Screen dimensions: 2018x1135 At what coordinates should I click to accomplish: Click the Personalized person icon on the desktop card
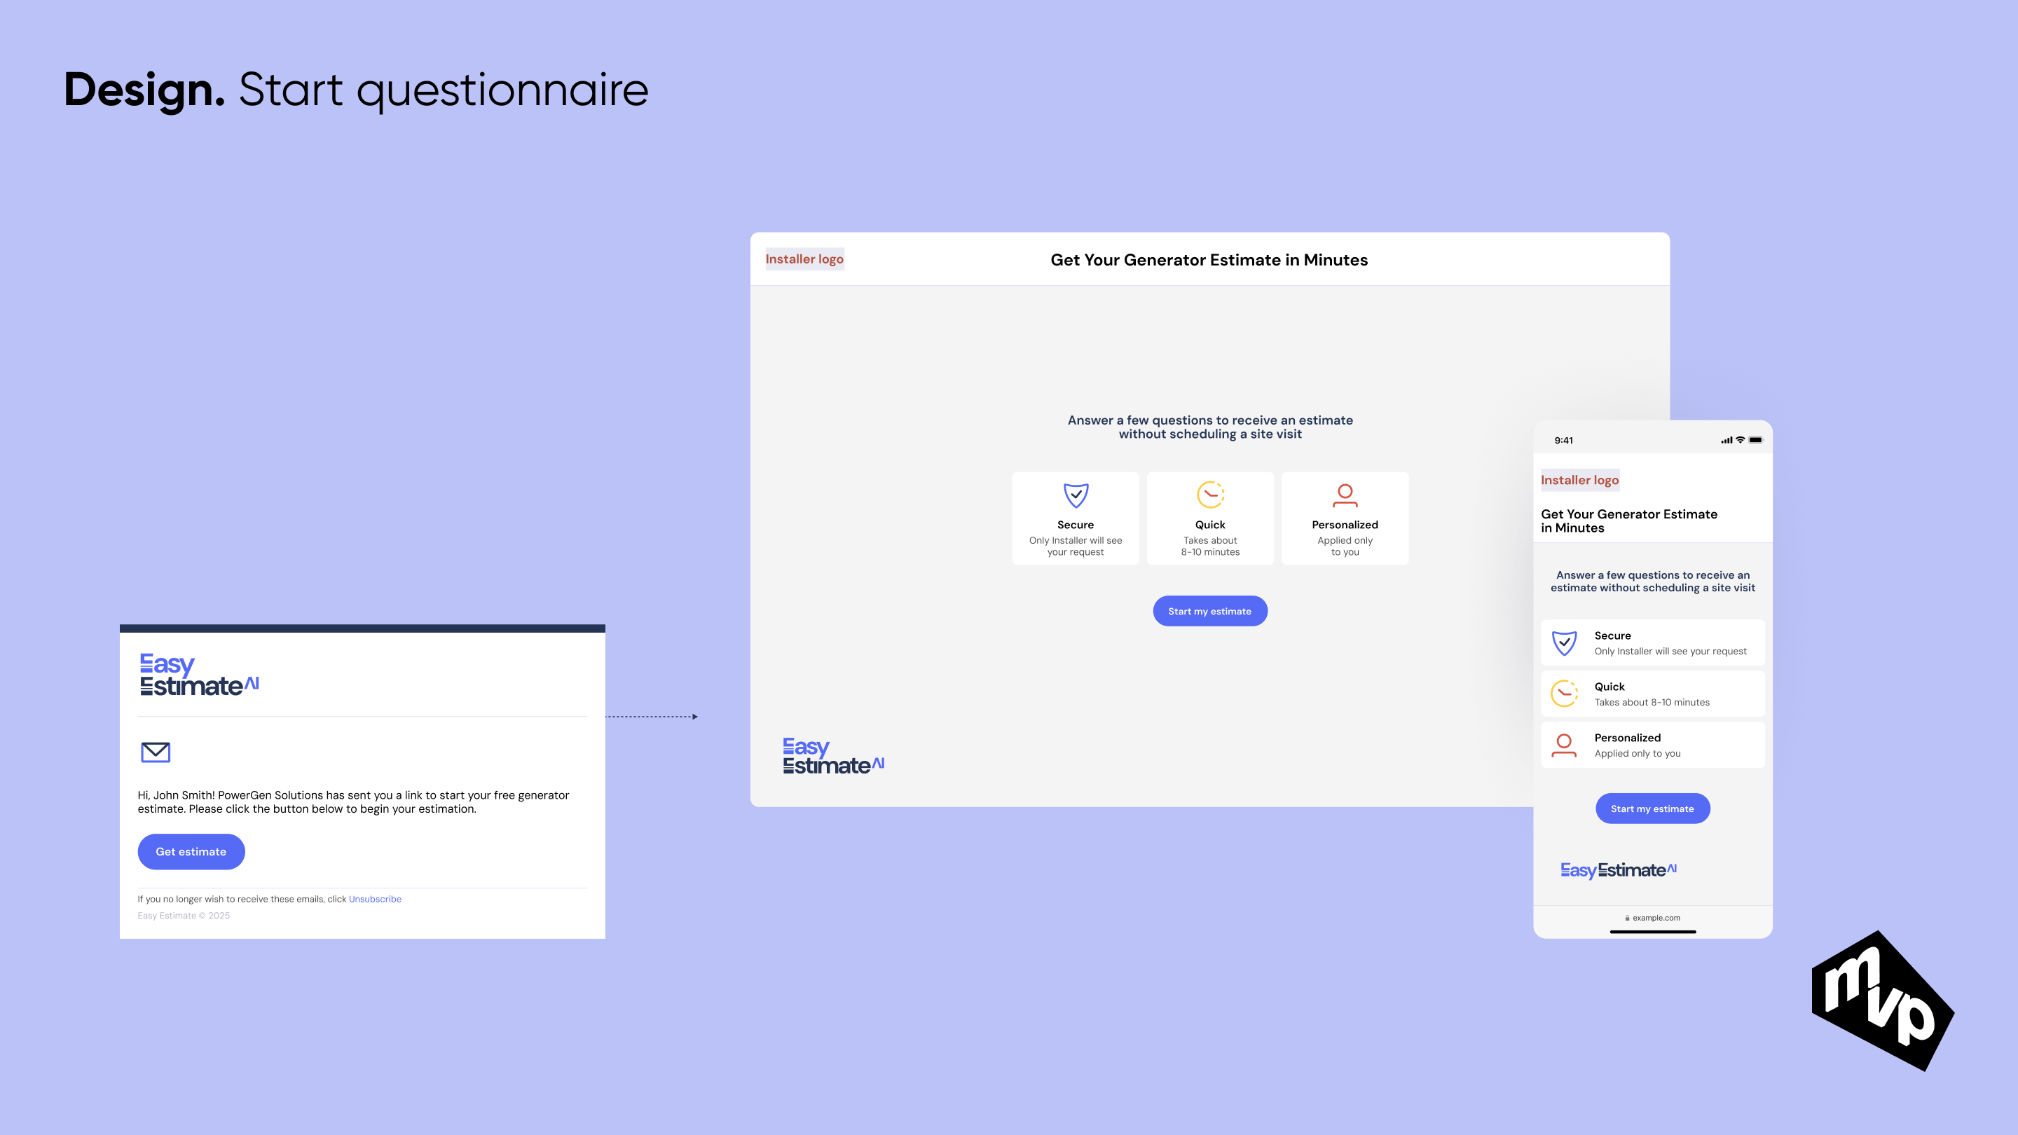pos(1345,495)
